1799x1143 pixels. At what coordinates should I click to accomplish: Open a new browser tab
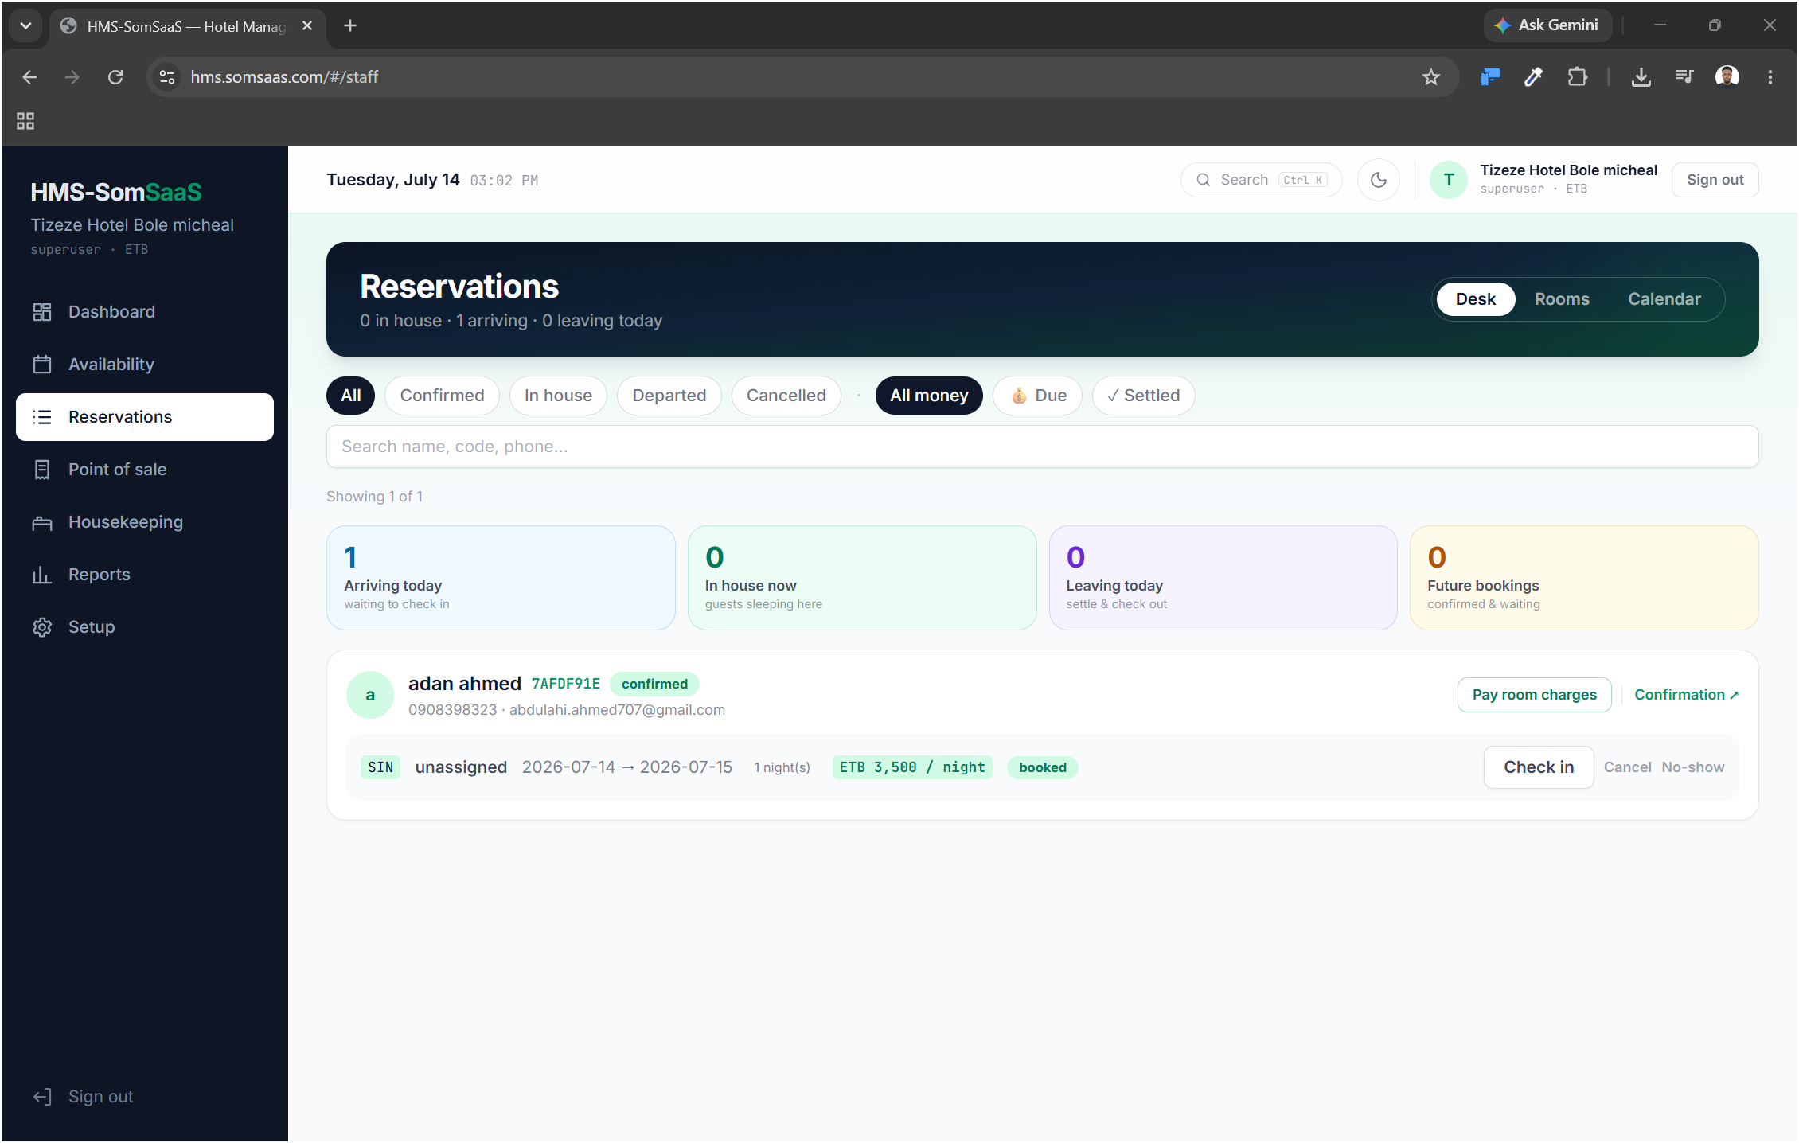coord(350,25)
